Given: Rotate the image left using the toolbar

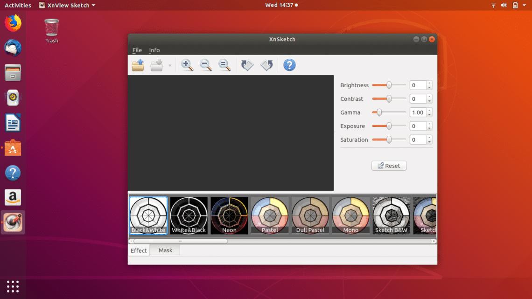Looking at the screenshot, I should (x=247, y=65).
